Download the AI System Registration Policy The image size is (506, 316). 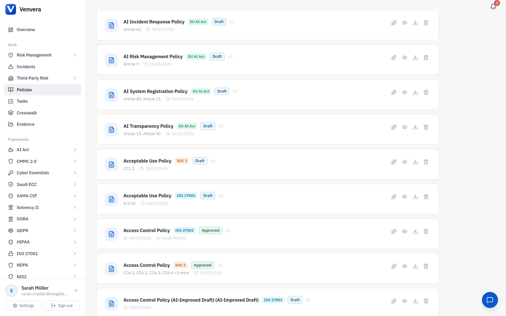pyautogui.click(x=415, y=92)
